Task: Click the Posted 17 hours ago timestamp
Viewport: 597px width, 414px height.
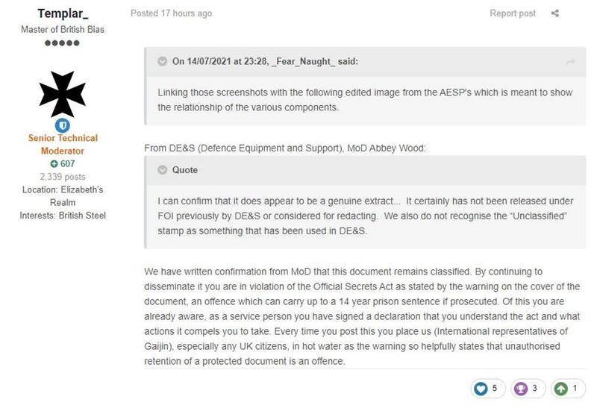Action: click(x=172, y=13)
